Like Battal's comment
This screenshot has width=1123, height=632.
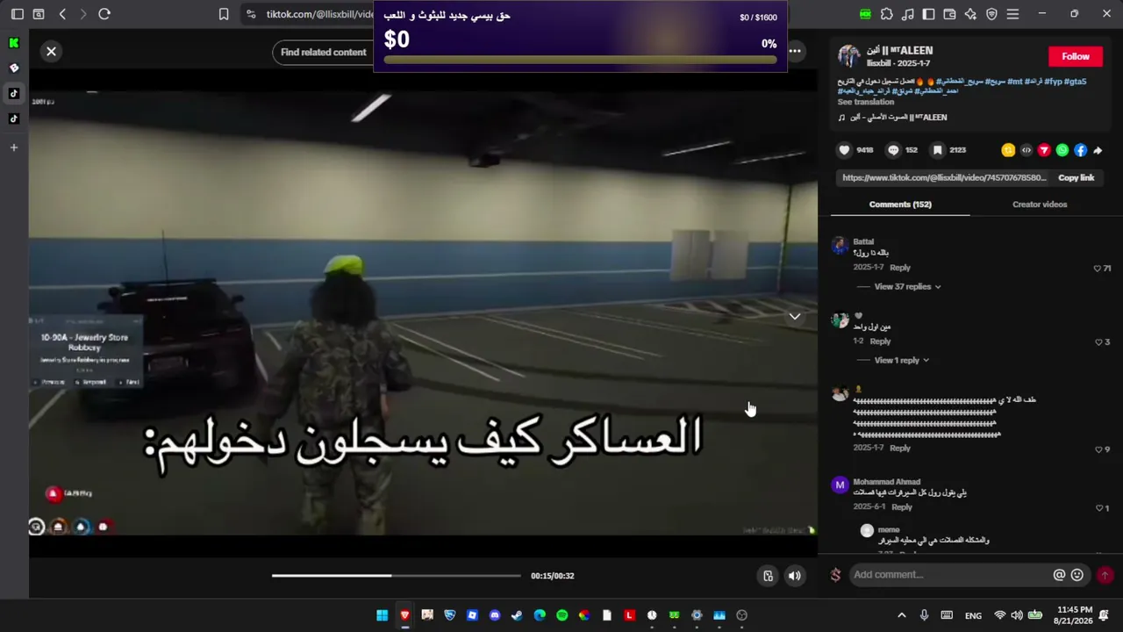click(1097, 269)
